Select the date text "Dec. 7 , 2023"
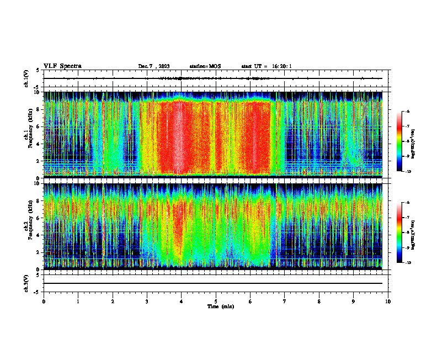The width and height of the screenshot is (437, 338). [x=154, y=66]
